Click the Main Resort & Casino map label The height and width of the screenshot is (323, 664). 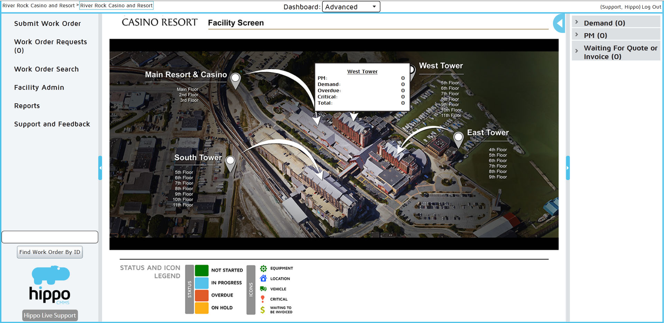pyautogui.click(x=186, y=75)
